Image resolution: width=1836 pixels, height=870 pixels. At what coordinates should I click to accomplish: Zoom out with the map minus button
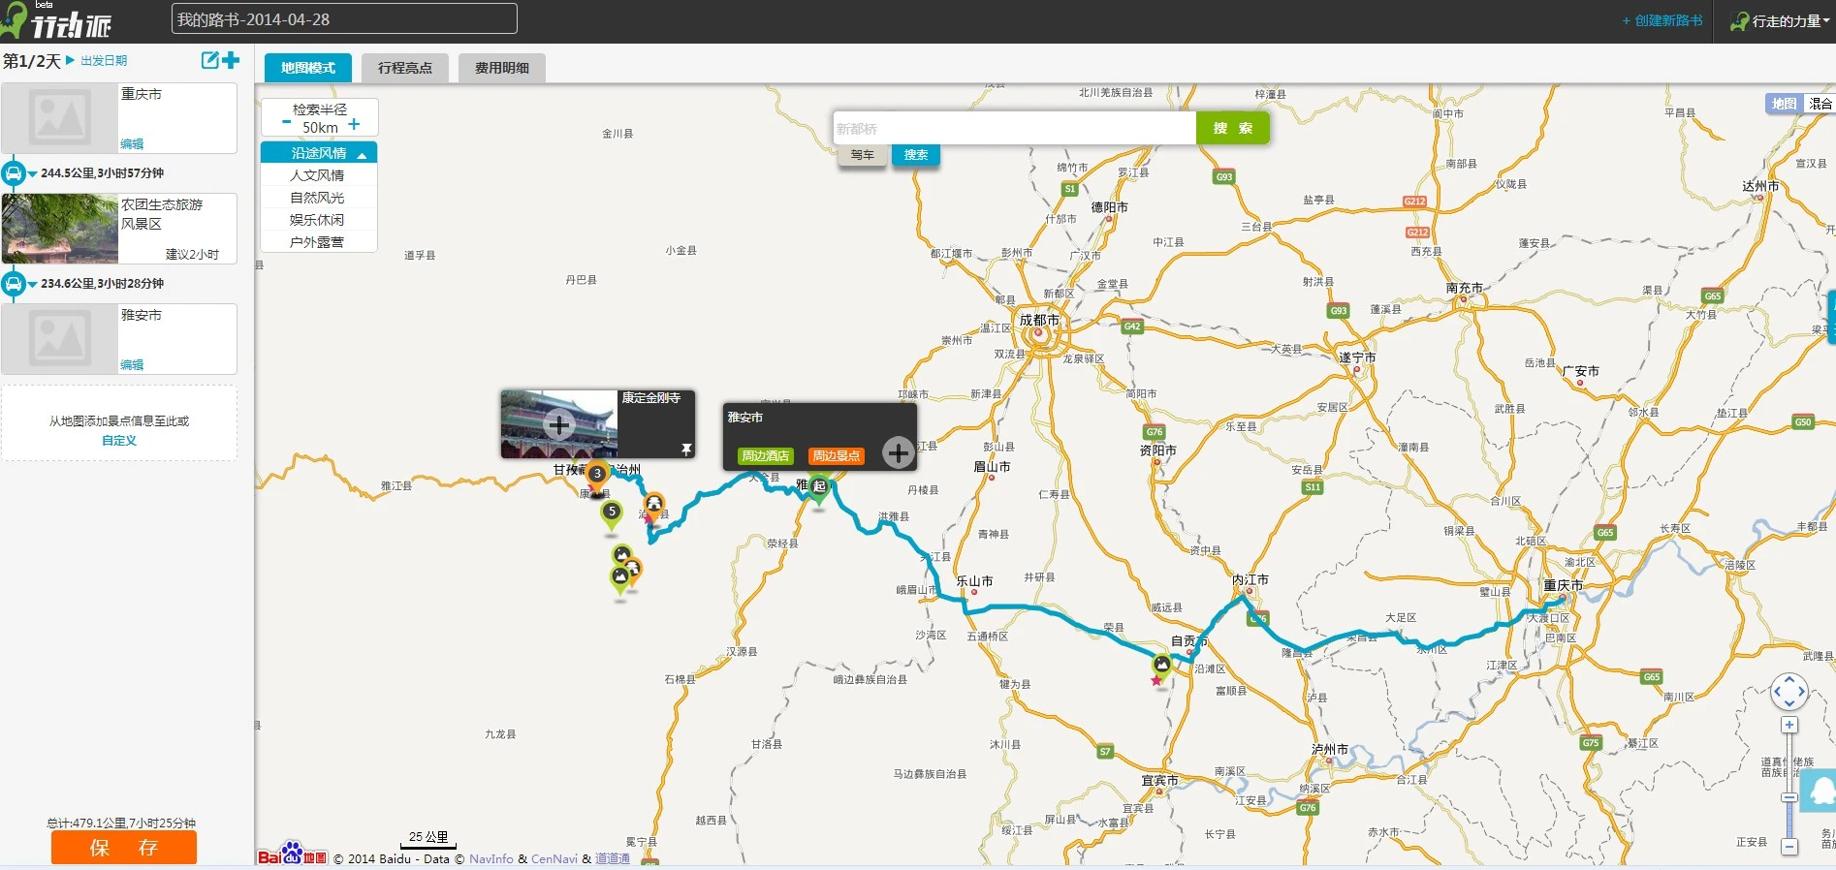(1789, 847)
